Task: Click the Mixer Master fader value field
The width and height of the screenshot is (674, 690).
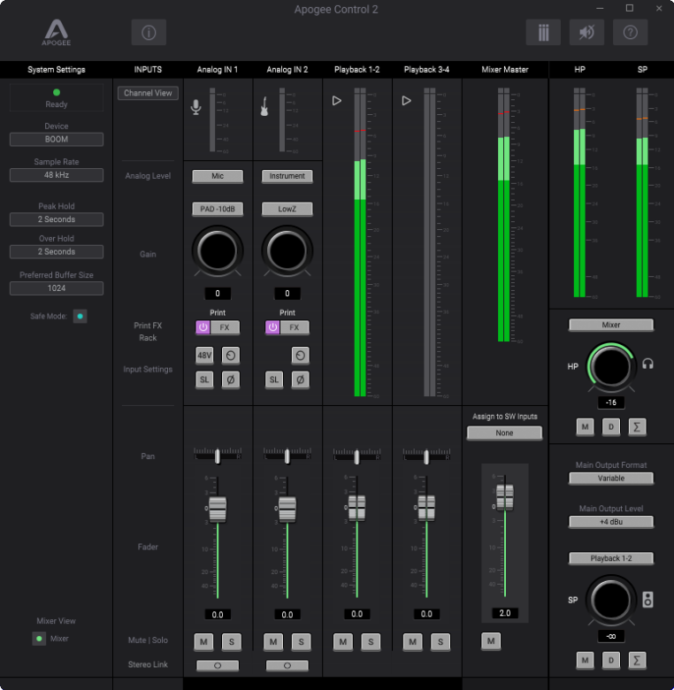Action: (504, 613)
